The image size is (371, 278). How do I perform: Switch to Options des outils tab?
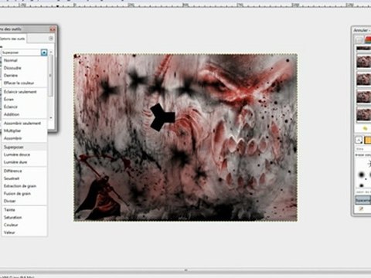click(x=12, y=39)
